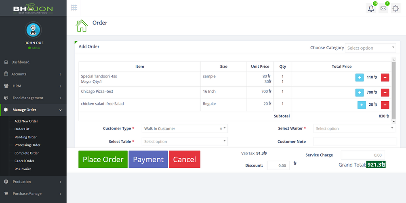Screen dimensions: 406x203
Task: Expand the HRM menu chevron
Action: pyautogui.click(x=60, y=86)
